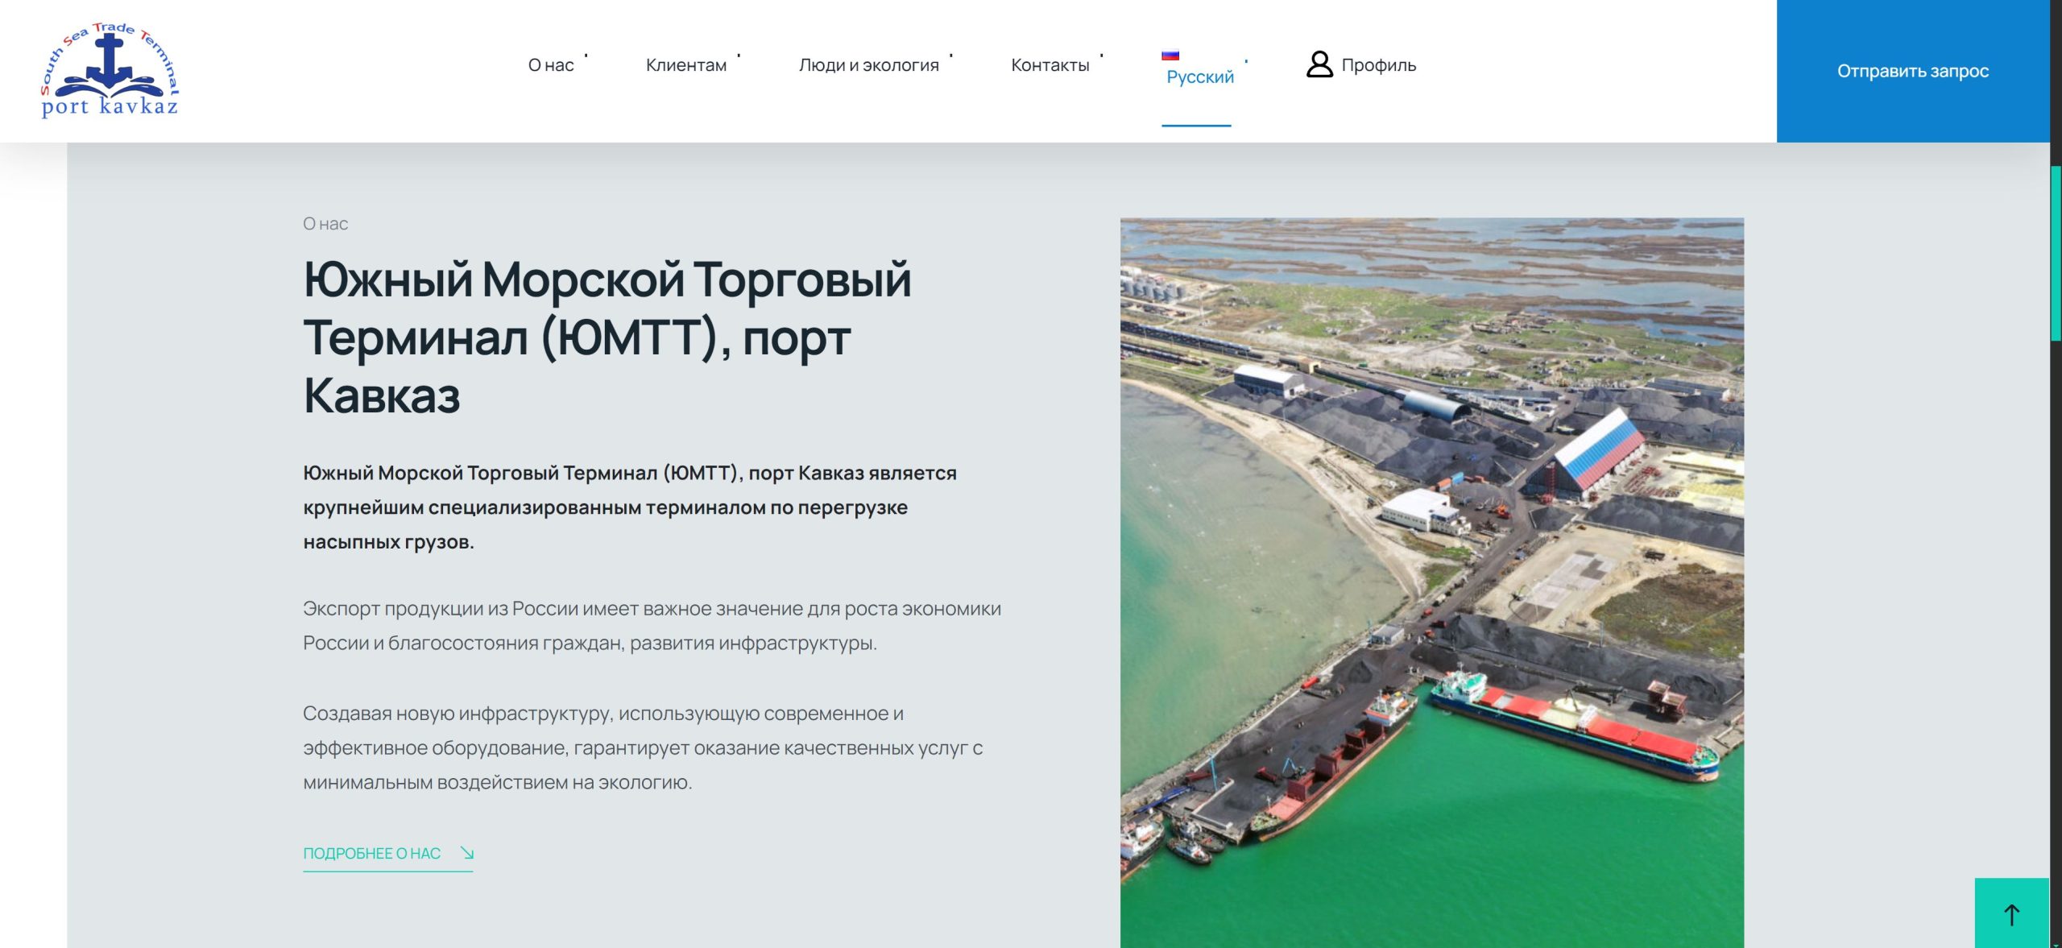Expand the Русский language dropdown

(1199, 77)
